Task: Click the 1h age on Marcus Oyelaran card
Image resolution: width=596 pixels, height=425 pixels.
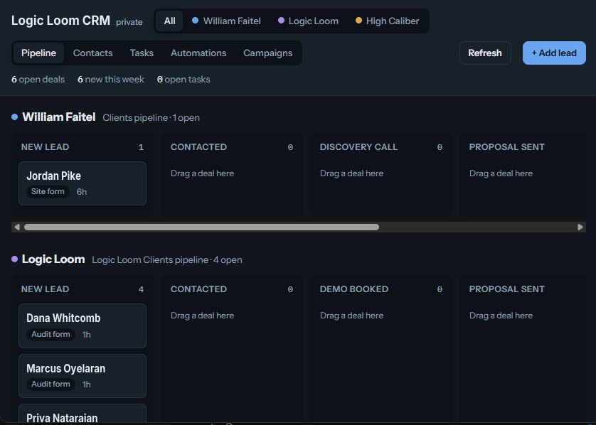Action: [x=86, y=384]
